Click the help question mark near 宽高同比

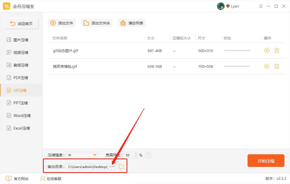coord(148,155)
